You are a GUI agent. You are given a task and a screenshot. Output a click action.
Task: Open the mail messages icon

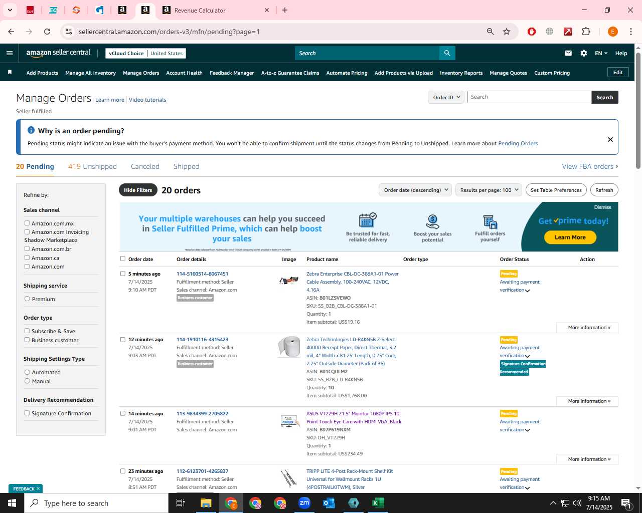[x=568, y=53]
